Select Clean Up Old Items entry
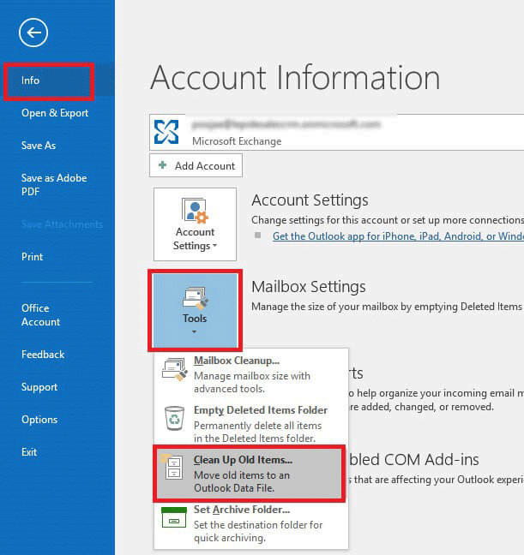 click(x=250, y=474)
